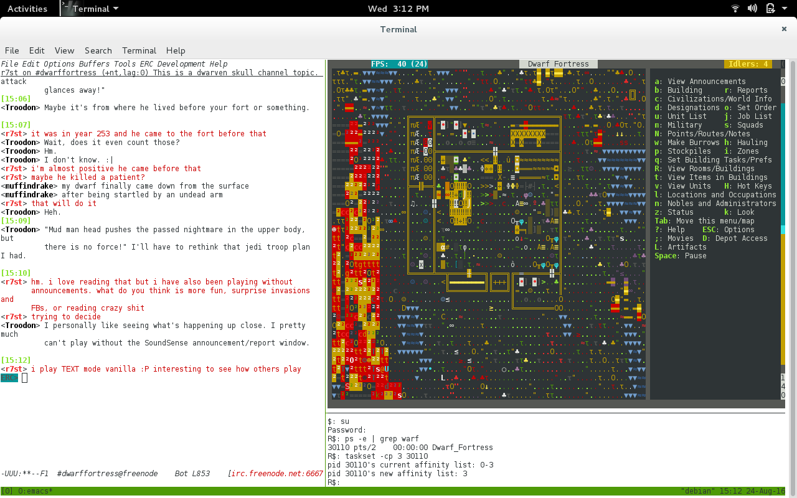Screen dimensions: 797x498
Task: Open Emacs Tools menu
Action: coord(125,64)
